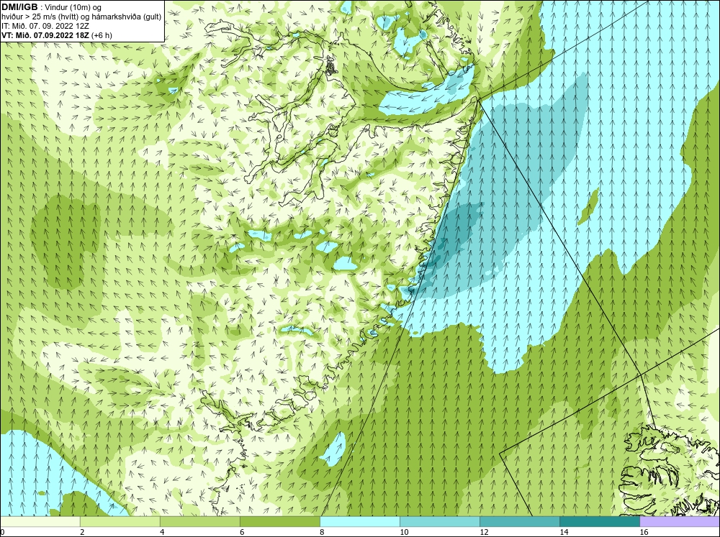Click the 4–6 m/s green legend swatch
The height and width of the screenshot is (537, 720).
(199, 522)
